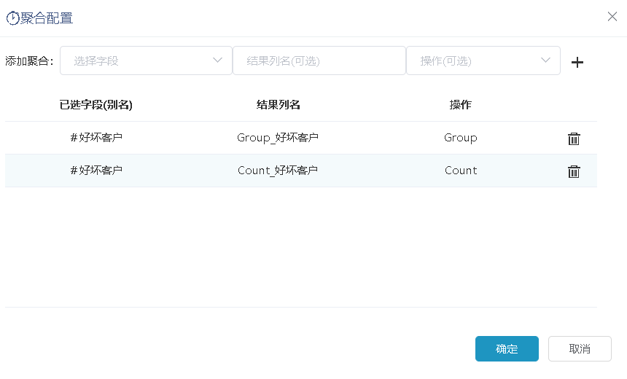Click the clock icon beside 聚合配置 title
The image size is (627, 379).
(x=13, y=18)
